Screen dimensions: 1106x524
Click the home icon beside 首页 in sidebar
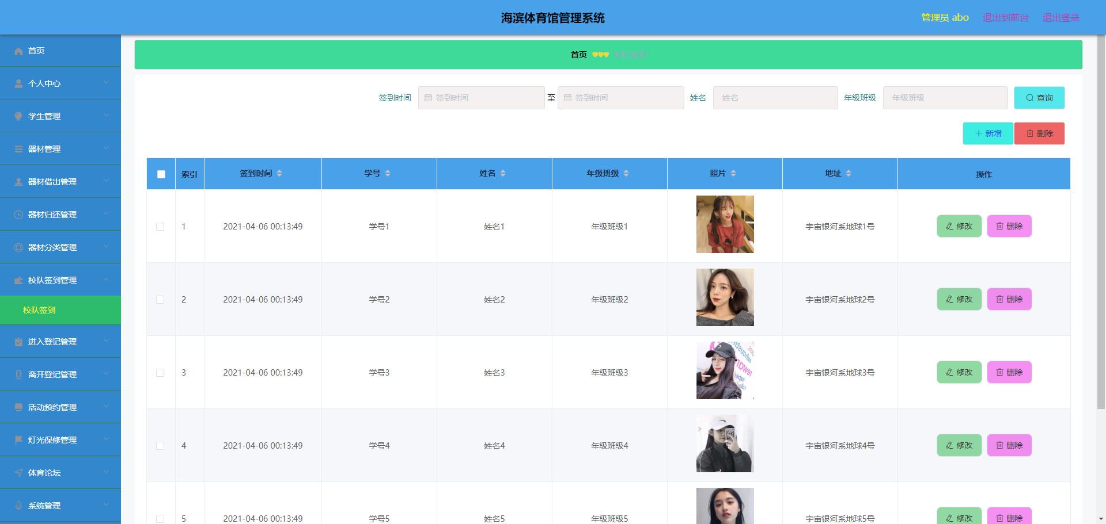[18, 51]
